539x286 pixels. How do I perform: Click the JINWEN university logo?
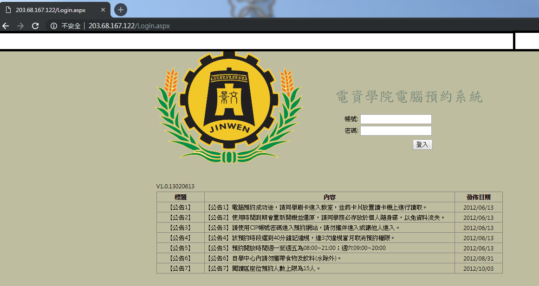pyautogui.click(x=229, y=107)
